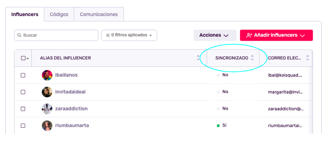Click the filter sliders icon
Image resolution: width=330 pixels, height=150 pixels.
108,35
